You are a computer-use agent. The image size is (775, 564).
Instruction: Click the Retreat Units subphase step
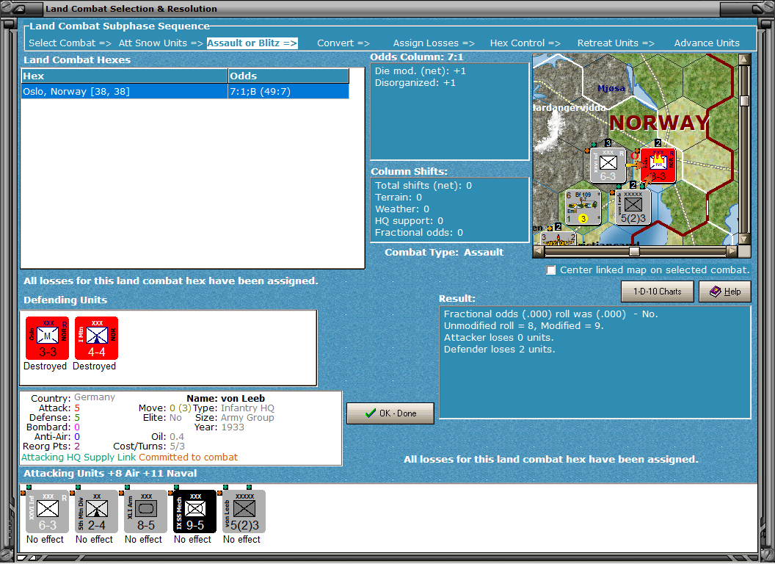coord(616,43)
